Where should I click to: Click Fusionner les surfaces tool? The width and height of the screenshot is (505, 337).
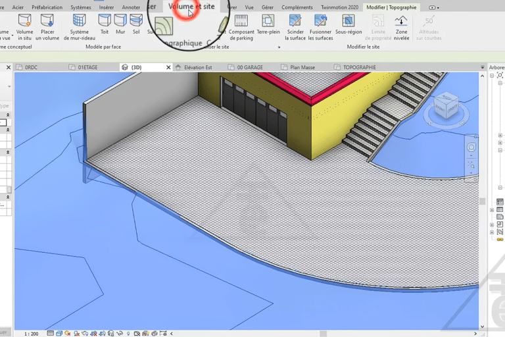(320, 27)
